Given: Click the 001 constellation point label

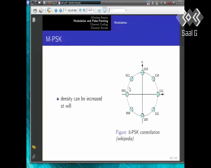Looking at the screenshot, I should click(124, 91).
